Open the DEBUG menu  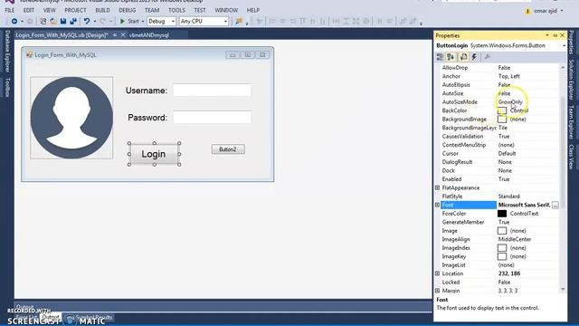pos(127,10)
